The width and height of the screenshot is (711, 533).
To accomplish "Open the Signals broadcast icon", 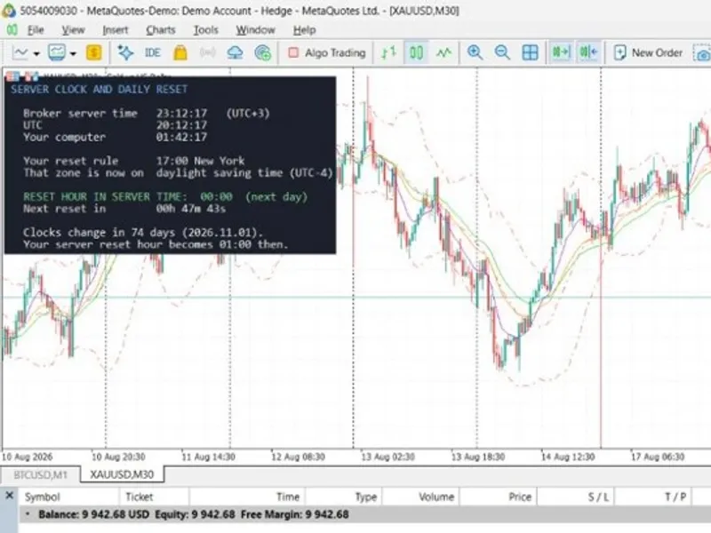I will pyautogui.click(x=208, y=52).
